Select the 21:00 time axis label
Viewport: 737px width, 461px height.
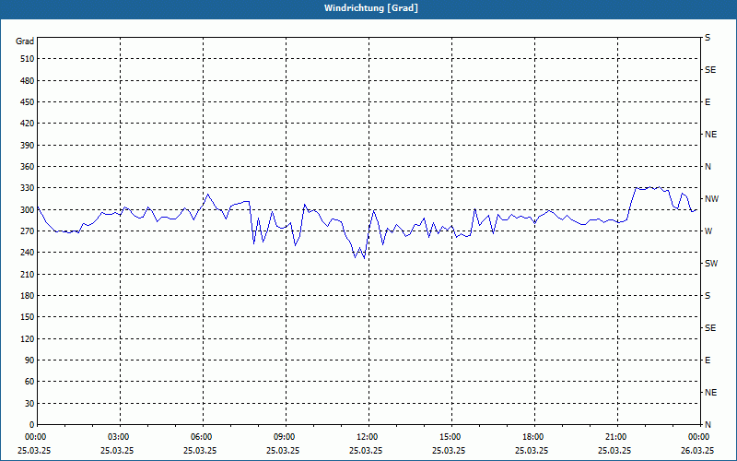(x=615, y=437)
